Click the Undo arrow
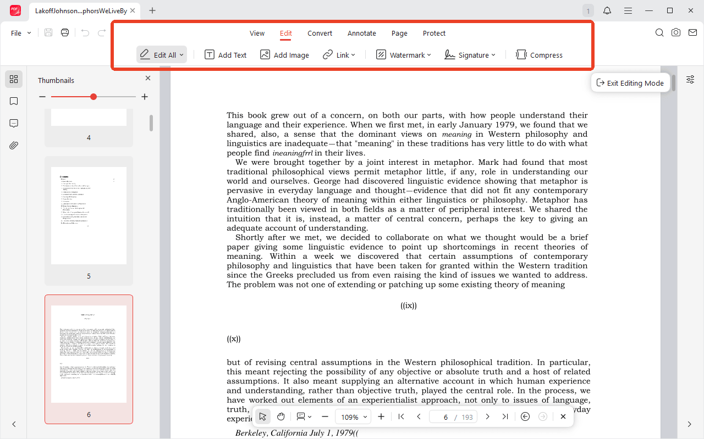The image size is (704, 439). [85, 33]
